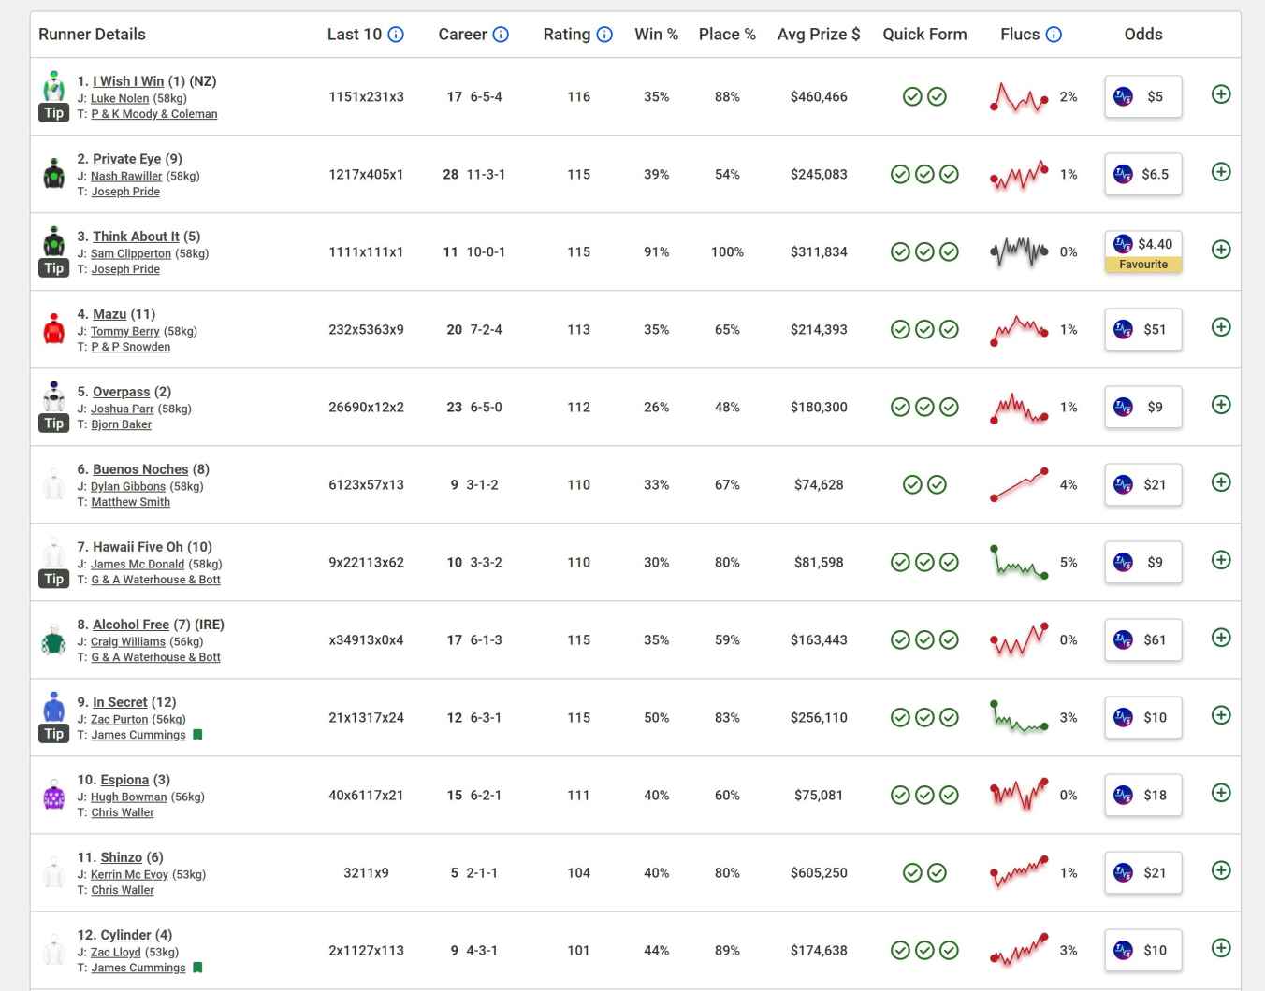This screenshot has height=991, width=1265.
Task: Toggle Overpass's middle Quick Form indicator
Action: tap(925, 407)
